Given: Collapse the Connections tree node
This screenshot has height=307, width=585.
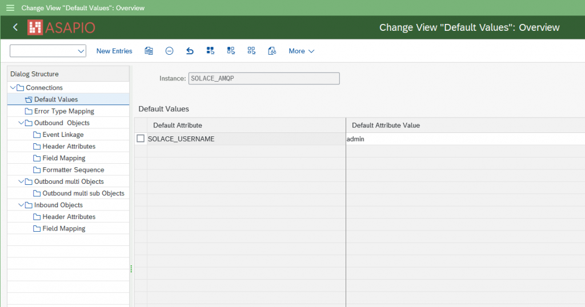Looking at the screenshot, I should point(13,88).
